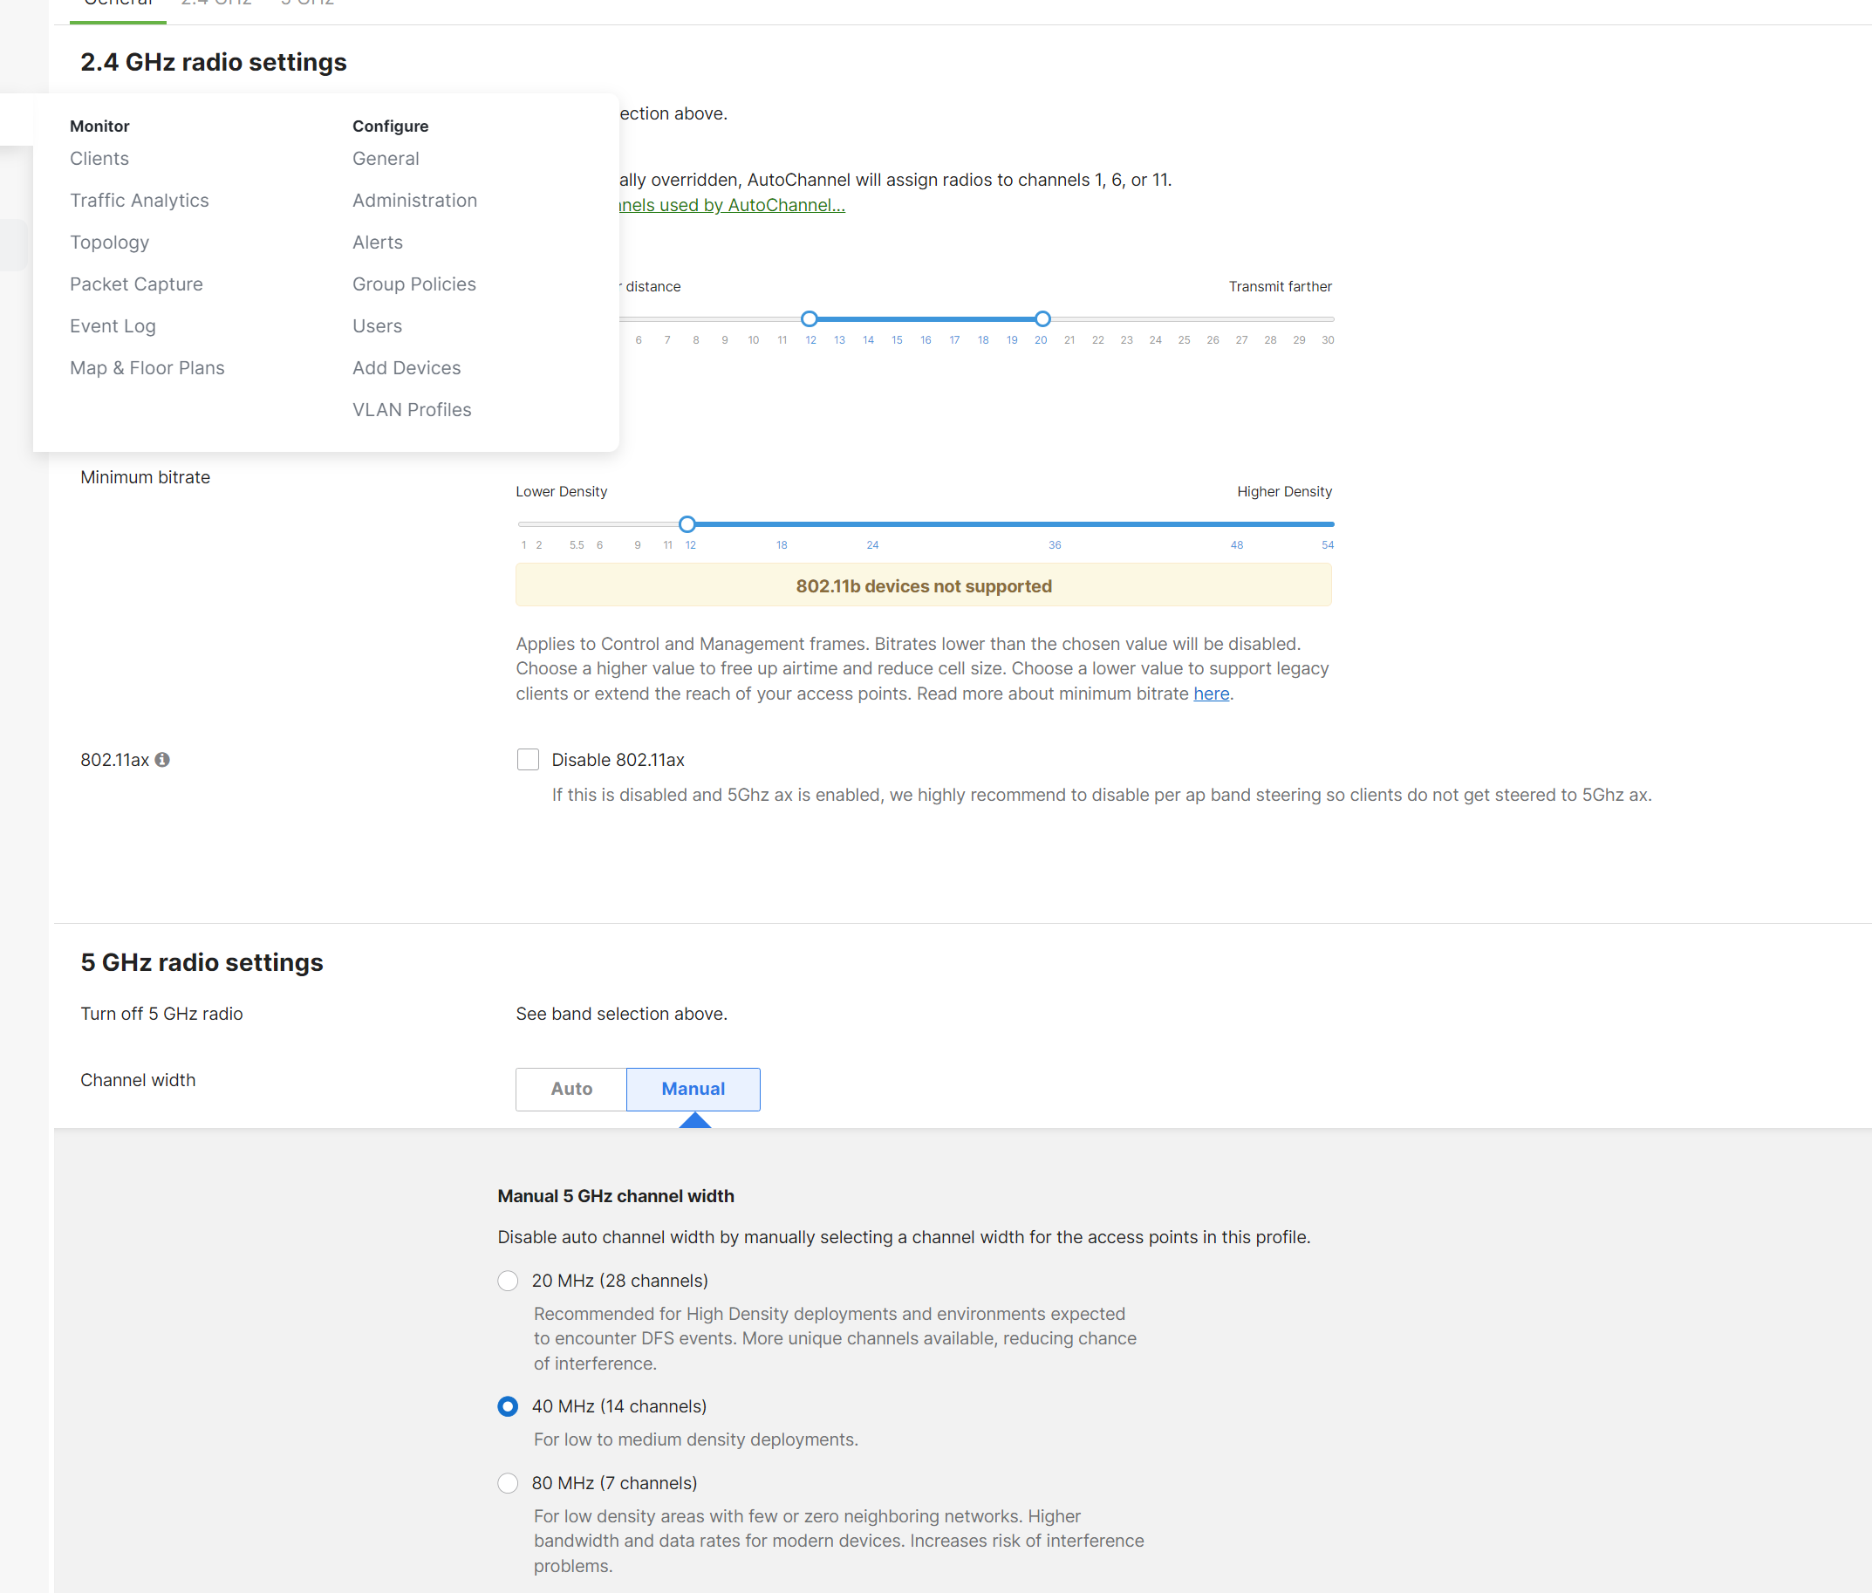The width and height of the screenshot is (1872, 1593).
Task: Open the General tab
Action: 118,3
